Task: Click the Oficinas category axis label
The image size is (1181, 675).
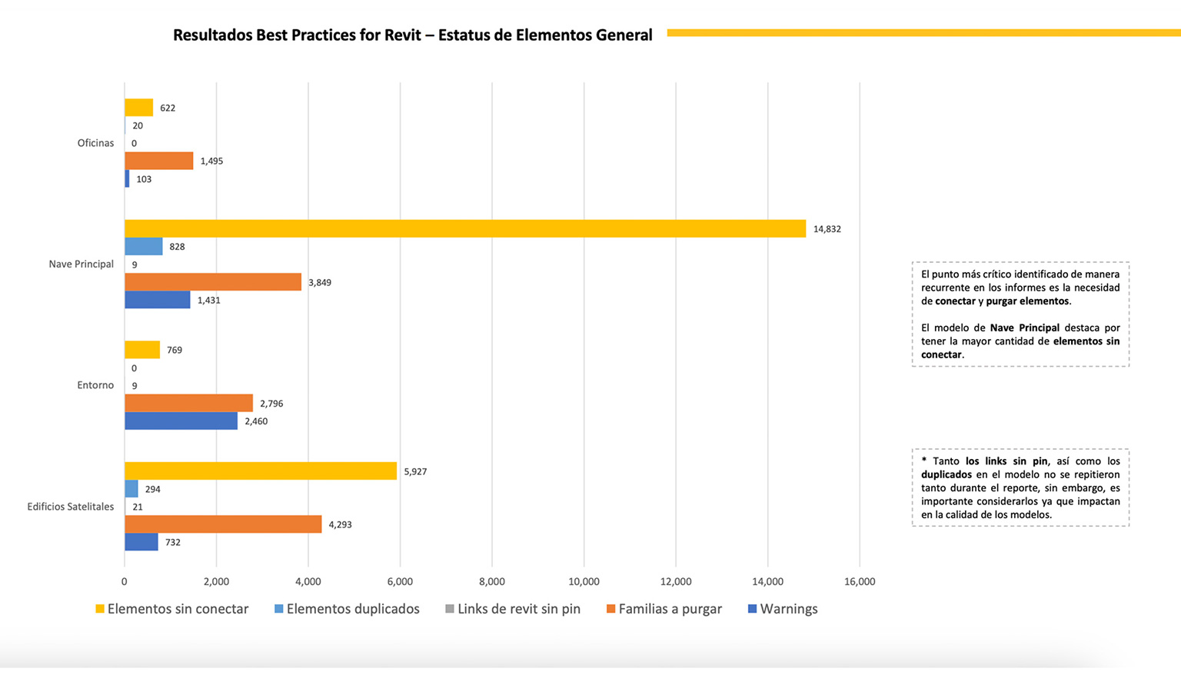Action: [x=95, y=143]
